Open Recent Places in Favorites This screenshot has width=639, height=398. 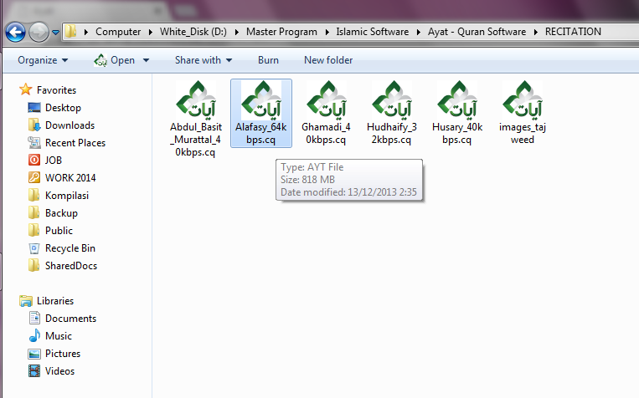pyautogui.click(x=67, y=143)
